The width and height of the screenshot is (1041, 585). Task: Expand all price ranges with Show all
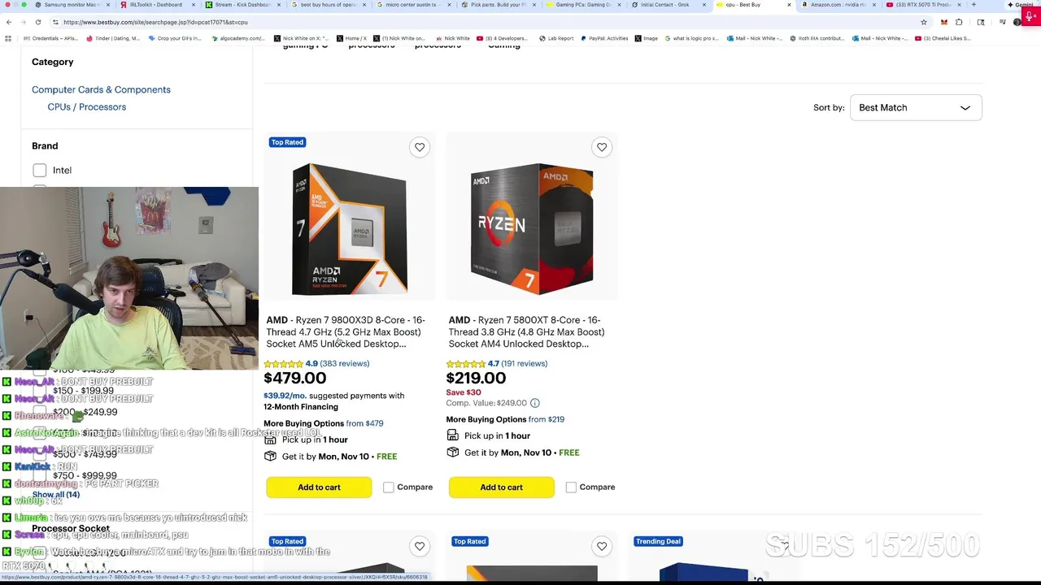coord(56,494)
